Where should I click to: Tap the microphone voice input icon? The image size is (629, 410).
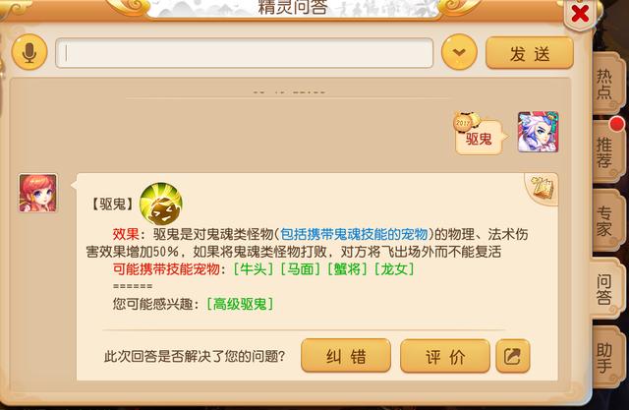[29, 52]
